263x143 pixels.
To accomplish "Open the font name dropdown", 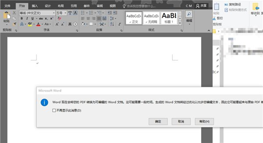I will point(54,13).
